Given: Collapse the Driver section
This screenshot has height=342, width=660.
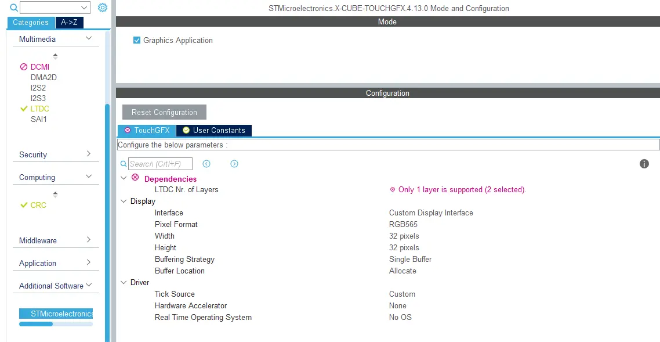Looking at the screenshot, I should pos(124,282).
